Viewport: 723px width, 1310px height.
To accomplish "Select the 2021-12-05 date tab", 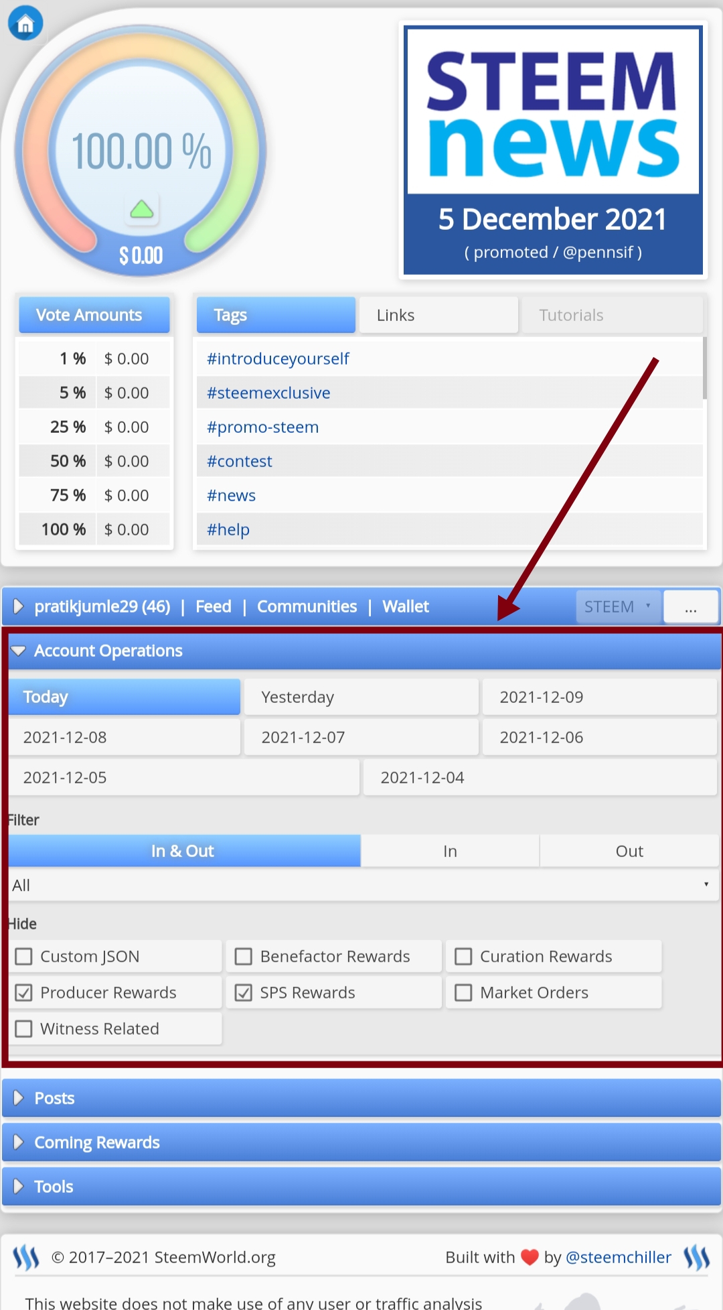I will point(184,777).
